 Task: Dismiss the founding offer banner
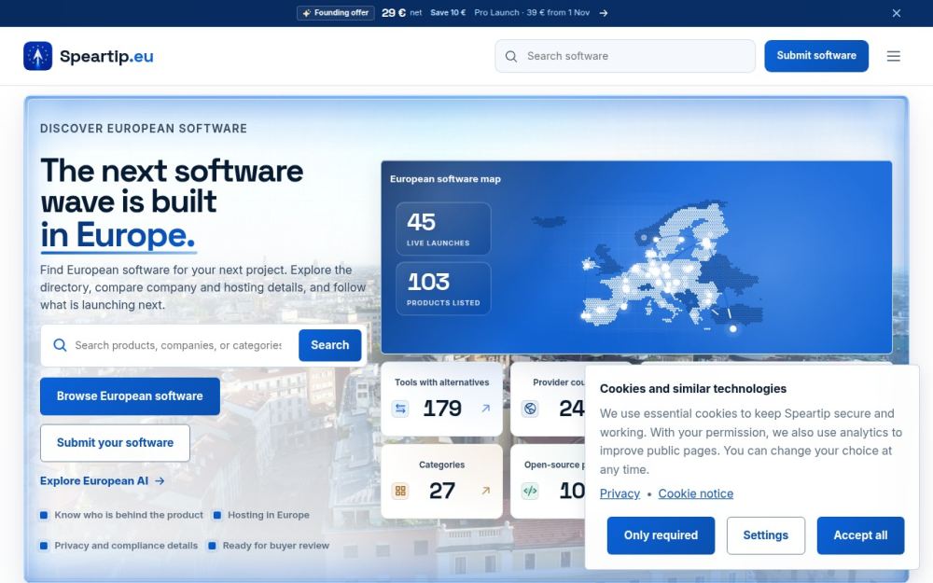tap(896, 13)
